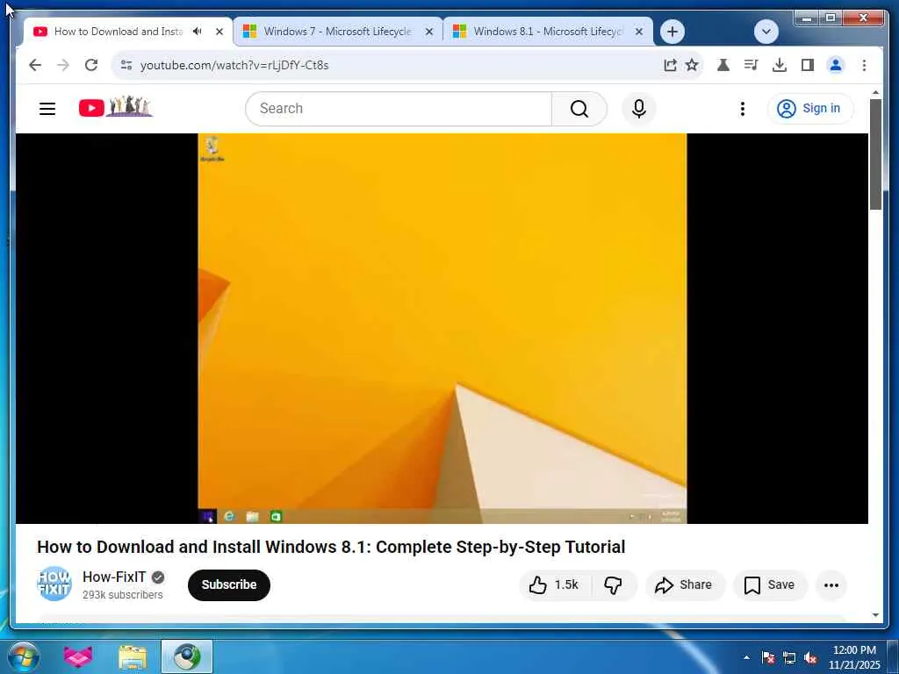
Task: Go back using the browser back arrow
Action: (35, 65)
